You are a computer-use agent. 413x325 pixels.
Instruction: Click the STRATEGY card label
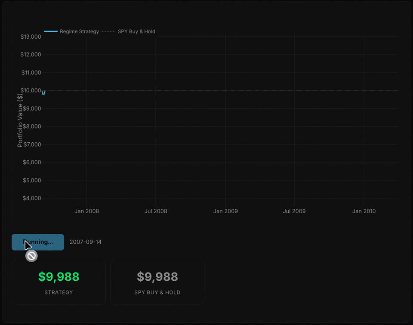click(59, 292)
